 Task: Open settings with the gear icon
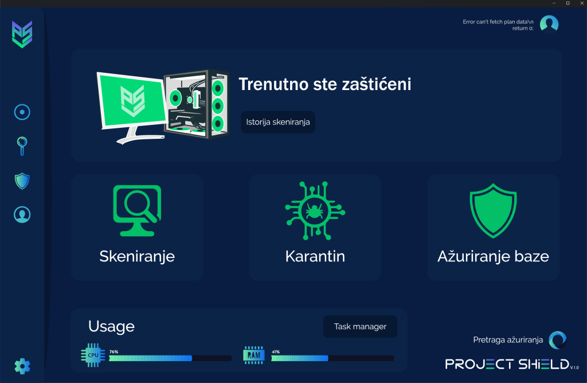click(x=22, y=365)
